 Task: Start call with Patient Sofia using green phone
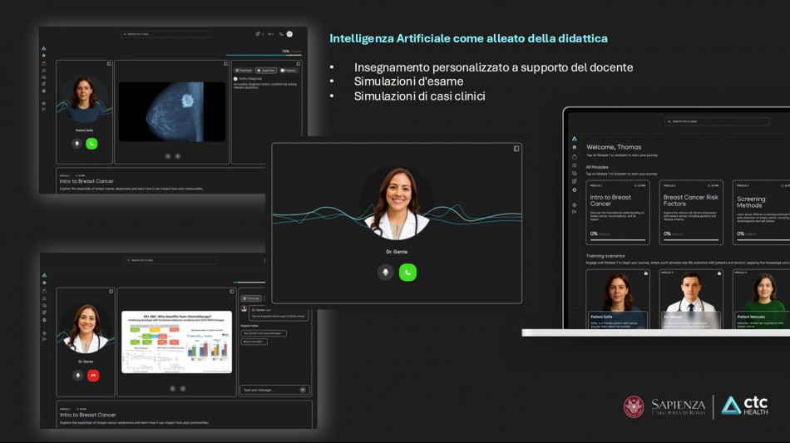pos(91,143)
